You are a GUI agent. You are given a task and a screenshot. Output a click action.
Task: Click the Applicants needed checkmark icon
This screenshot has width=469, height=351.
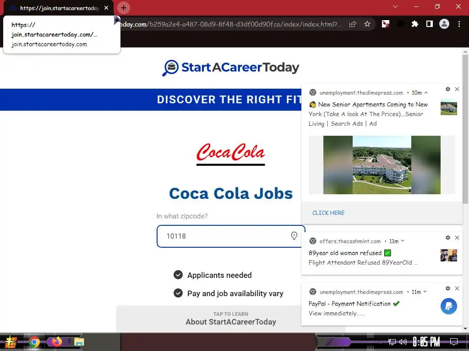[178, 275]
